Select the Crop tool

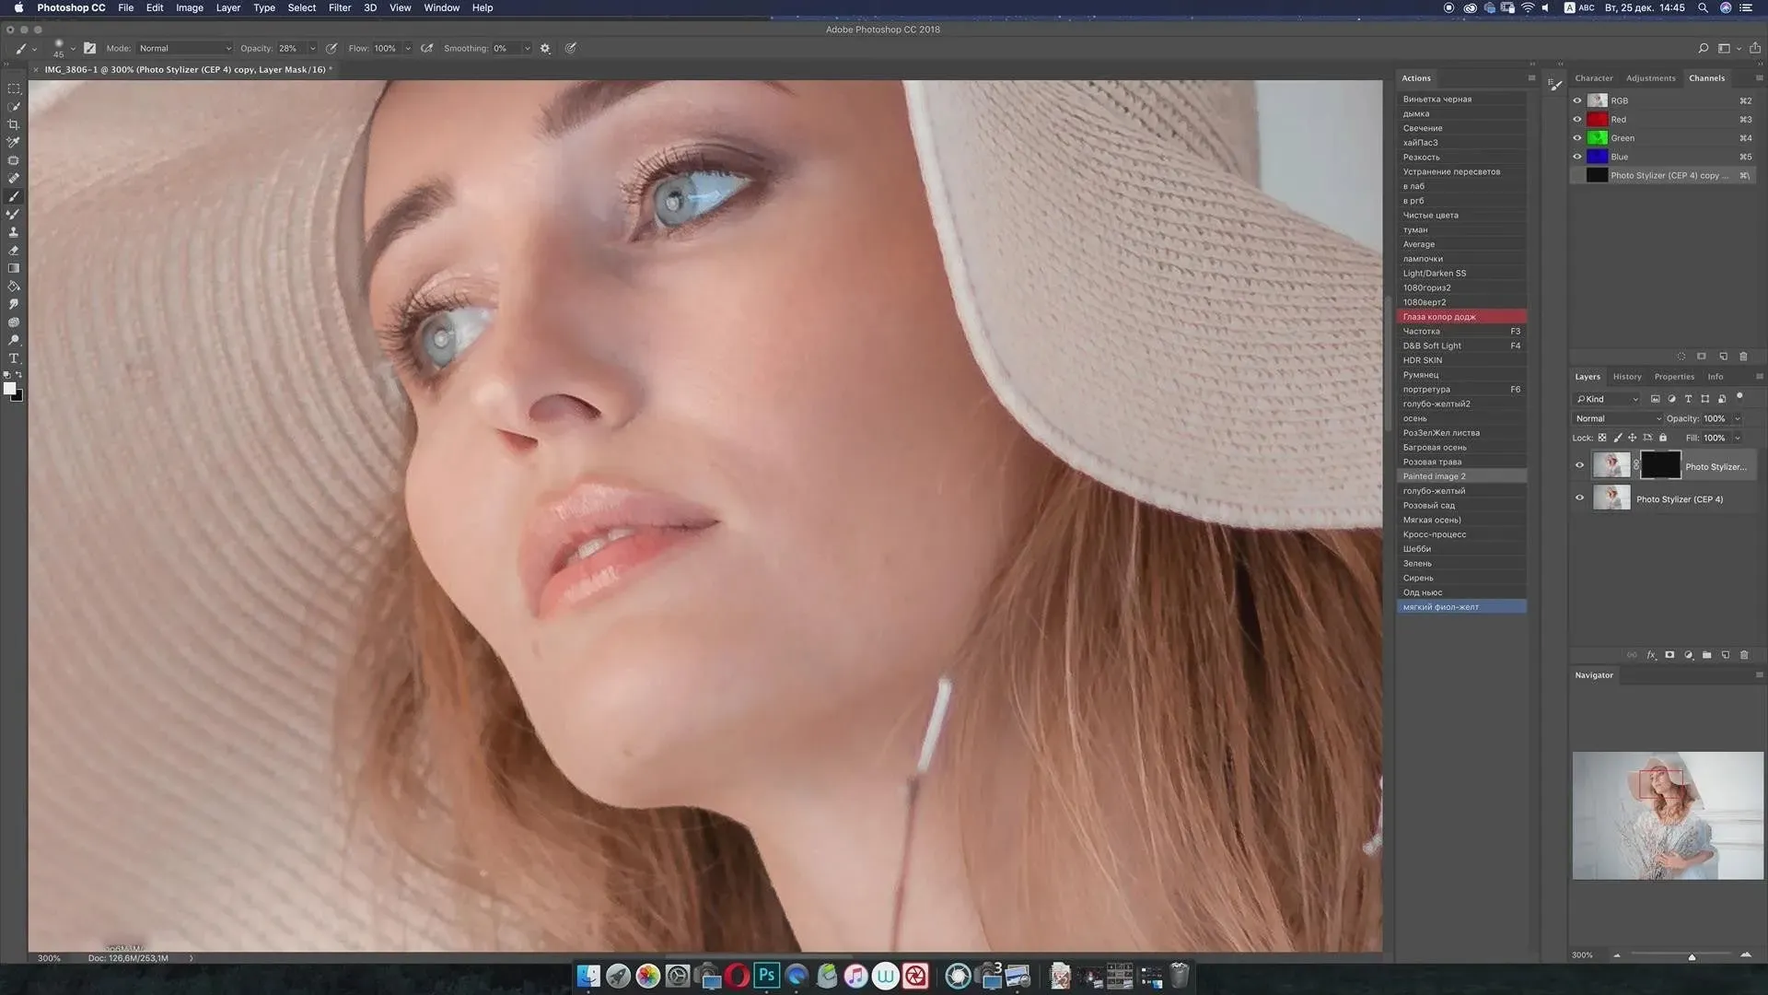pyautogui.click(x=14, y=124)
